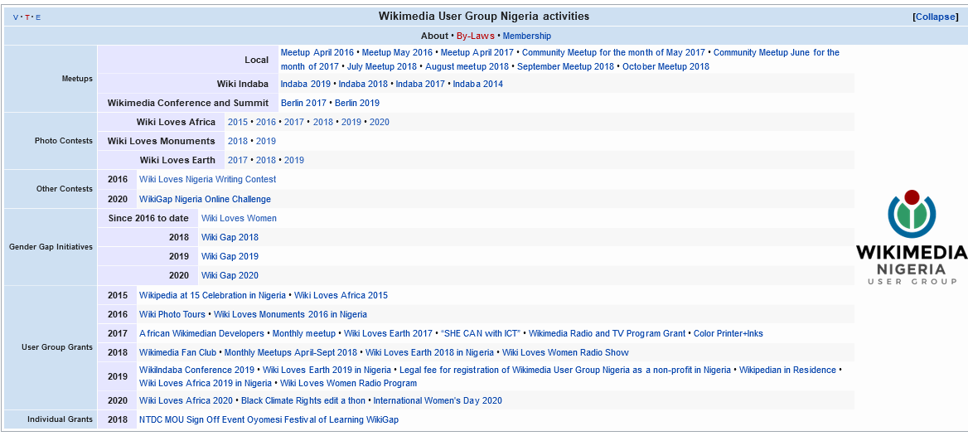Open International Women's Day 2020 link
Screen dimensions: 968x436
click(x=438, y=400)
